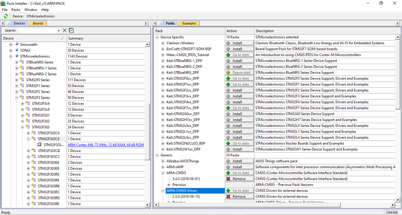Switch to the Examples tab

click(x=189, y=24)
